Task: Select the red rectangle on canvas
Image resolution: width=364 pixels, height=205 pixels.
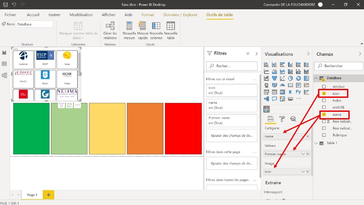Action: [183, 128]
